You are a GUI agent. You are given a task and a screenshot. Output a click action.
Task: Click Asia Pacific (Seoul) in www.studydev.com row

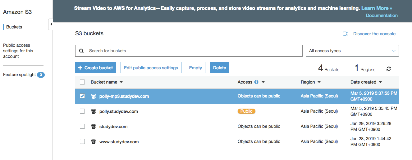tap(319, 141)
